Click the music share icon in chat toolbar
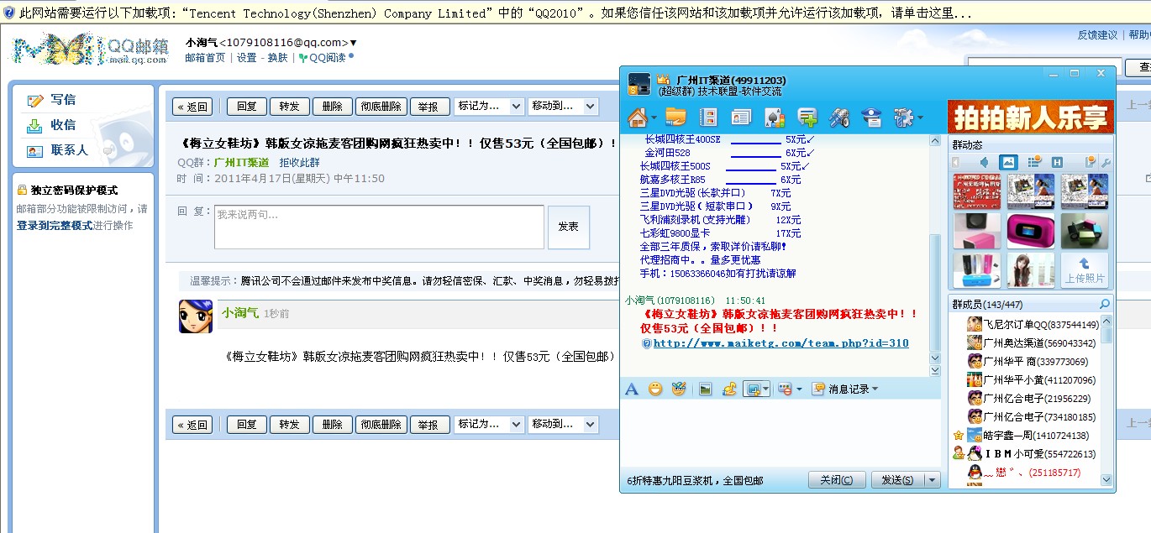 click(729, 389)
